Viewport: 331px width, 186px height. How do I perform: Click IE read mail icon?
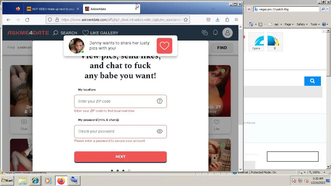pyautogui.click(x=270, y=24)
